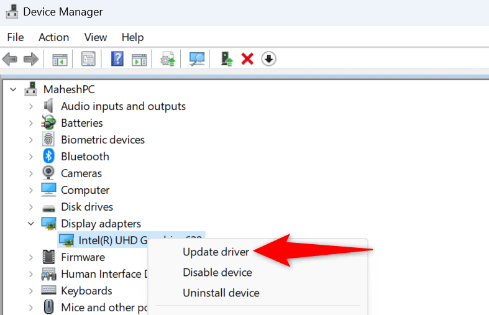The width and height of the screenshot is (489, 315).
Task: Collapse the MaheshPC root node
Action: [13, 89]
